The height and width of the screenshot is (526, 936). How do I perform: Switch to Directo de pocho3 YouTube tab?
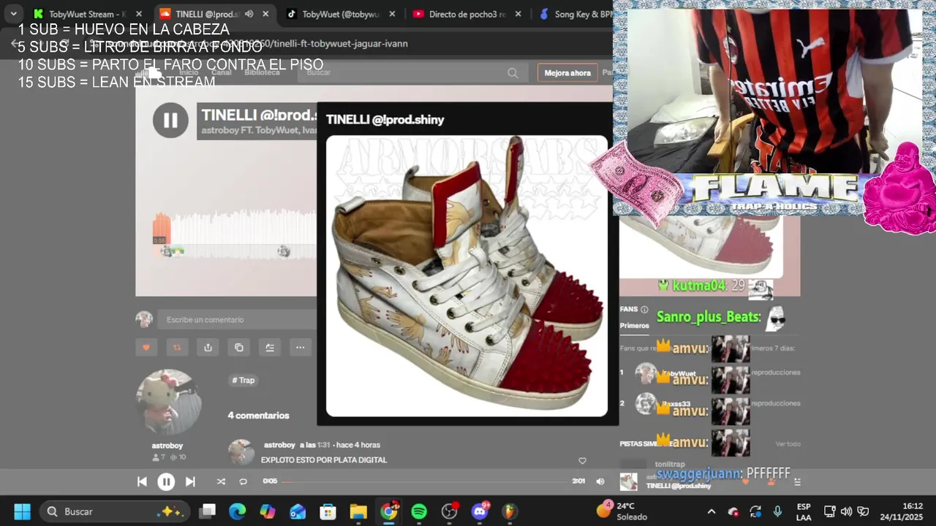pos(467,14)
